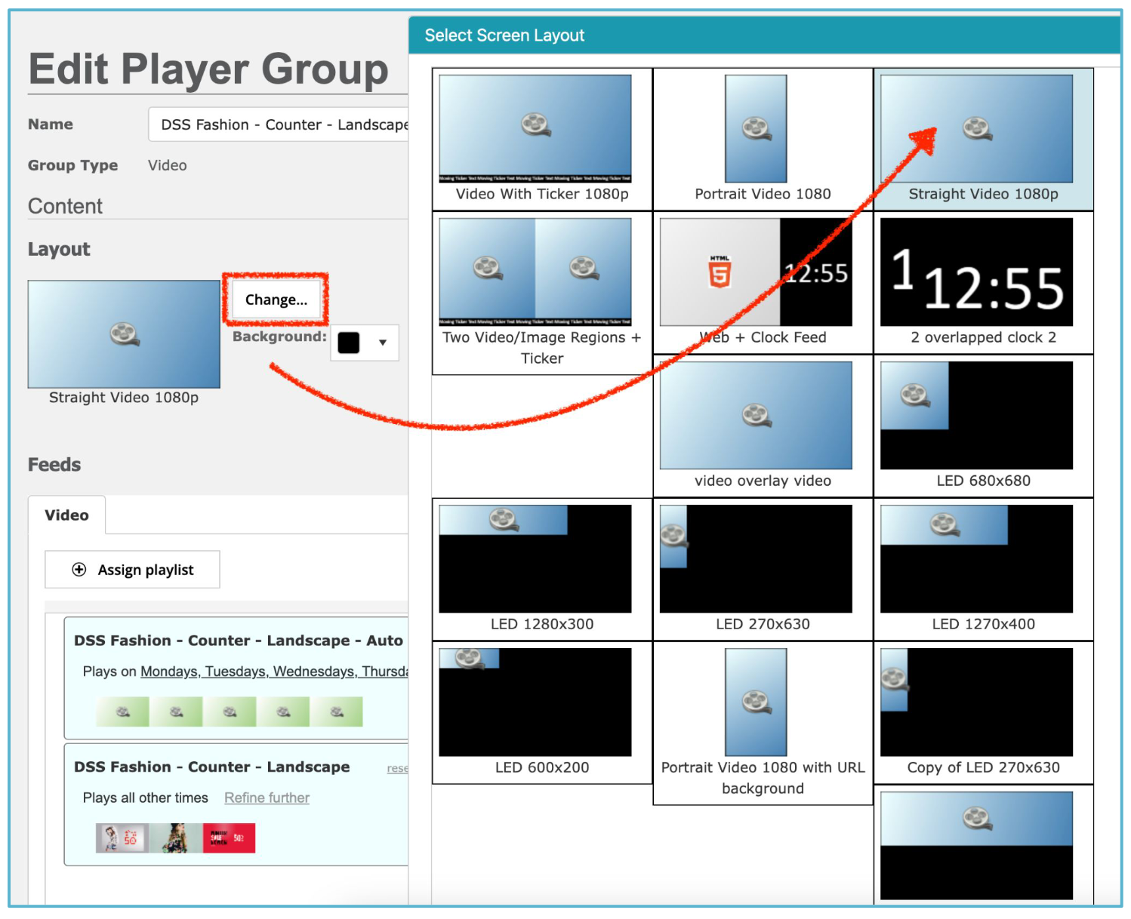Choose the Portrait Video 1080 layout
The width and height of the screenshot is (1131, 919).
763,139
